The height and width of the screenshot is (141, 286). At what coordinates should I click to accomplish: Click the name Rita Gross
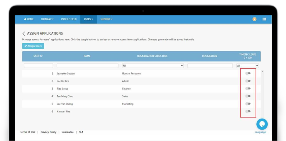pos(62,89)
